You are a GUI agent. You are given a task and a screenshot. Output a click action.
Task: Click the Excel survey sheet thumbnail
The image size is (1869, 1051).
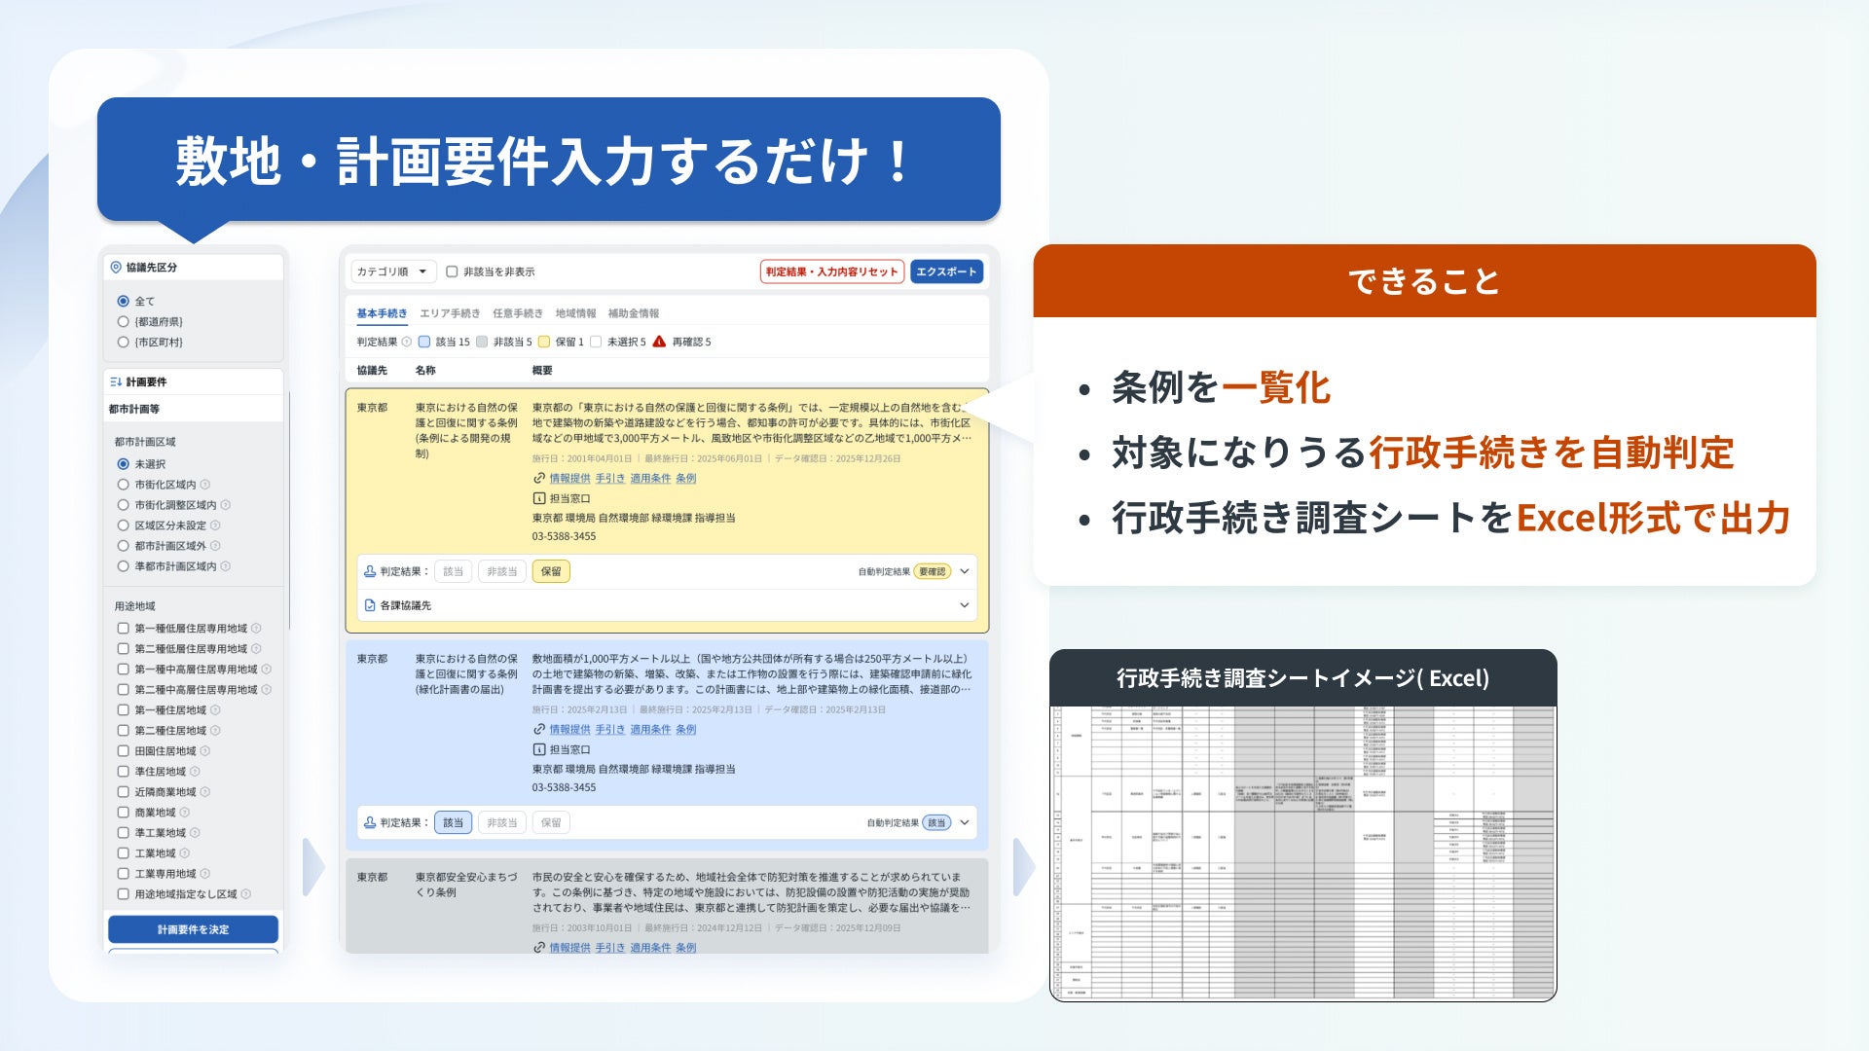(1302, 852)
